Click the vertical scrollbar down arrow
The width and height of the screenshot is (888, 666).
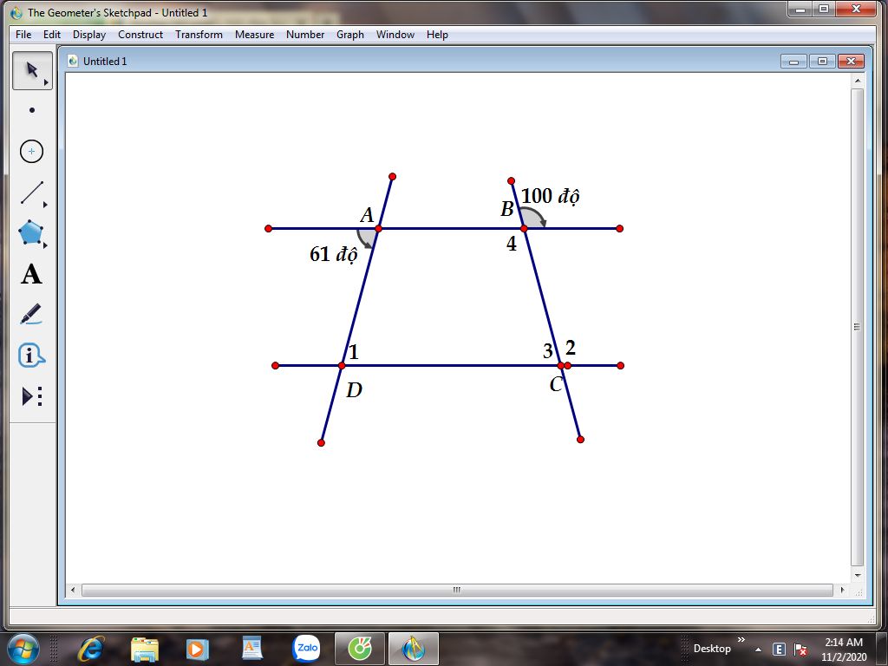[x=858, y=575]
